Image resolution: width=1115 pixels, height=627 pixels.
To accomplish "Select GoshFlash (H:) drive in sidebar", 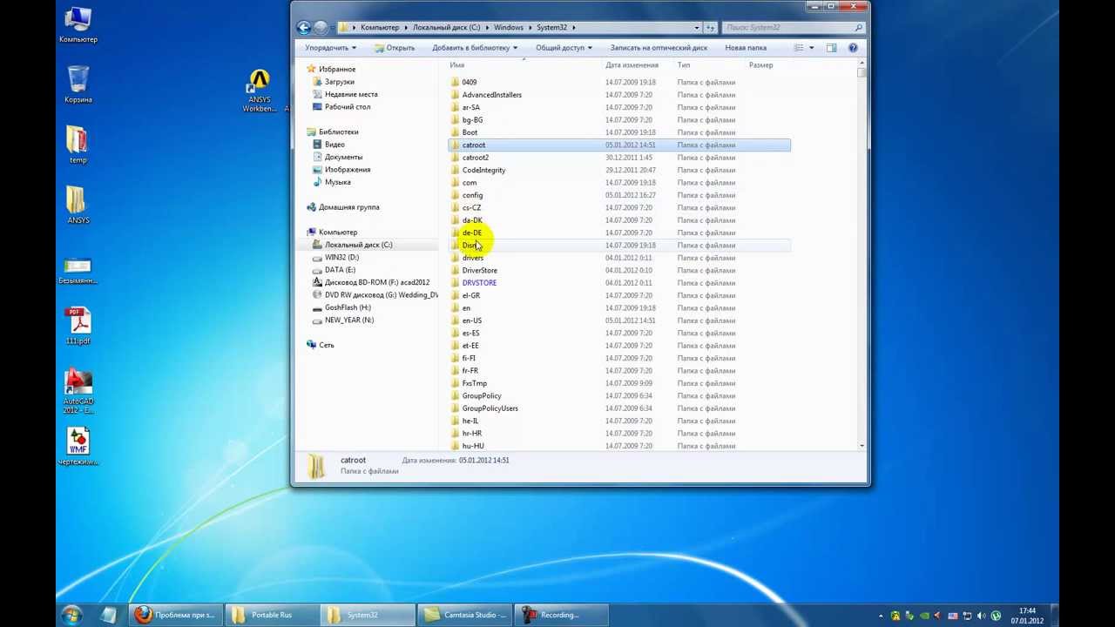I will point(348,307).
